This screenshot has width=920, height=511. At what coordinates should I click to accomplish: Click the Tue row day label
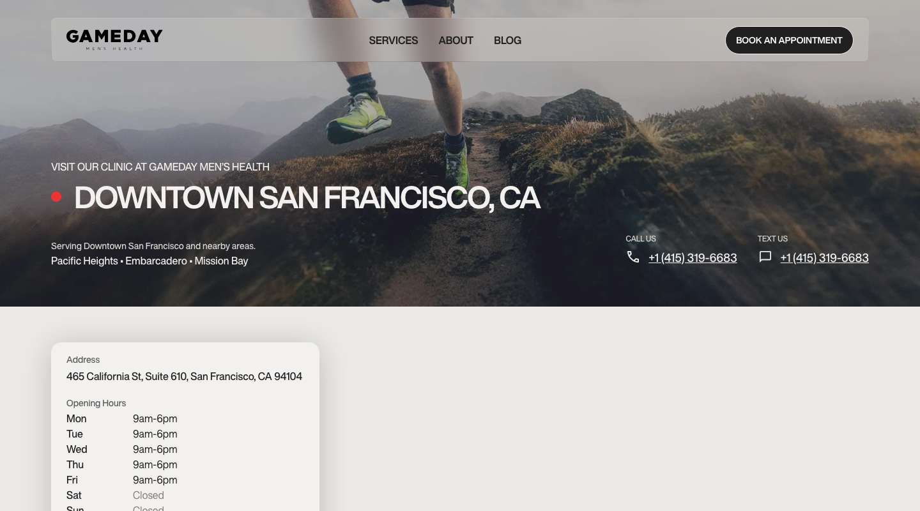pos(75,434)
